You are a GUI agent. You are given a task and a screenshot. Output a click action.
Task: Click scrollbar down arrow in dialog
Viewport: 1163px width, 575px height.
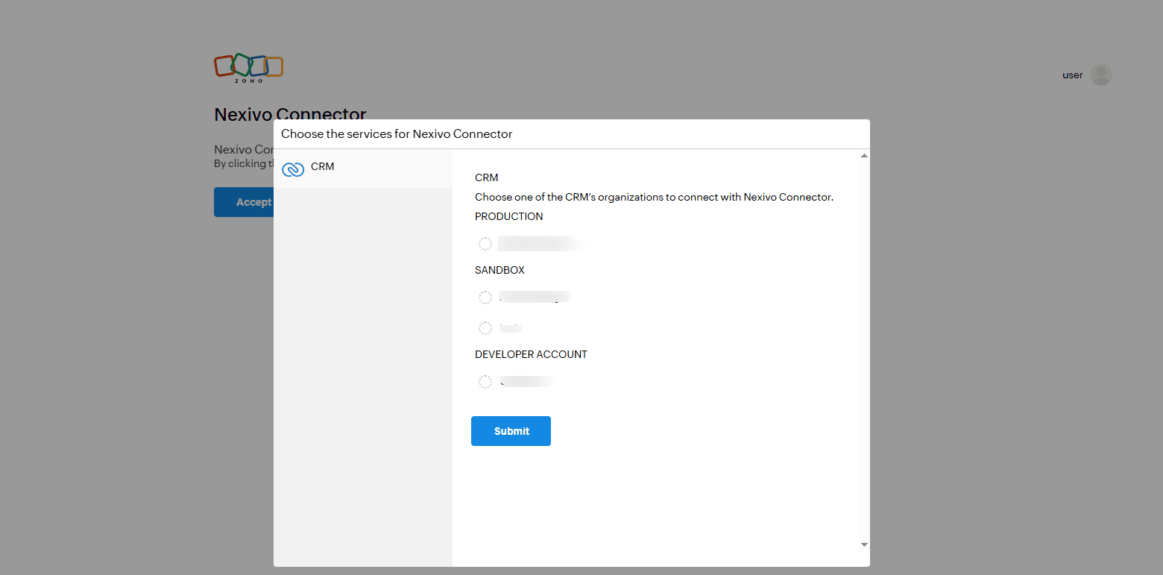coord(864,545)
